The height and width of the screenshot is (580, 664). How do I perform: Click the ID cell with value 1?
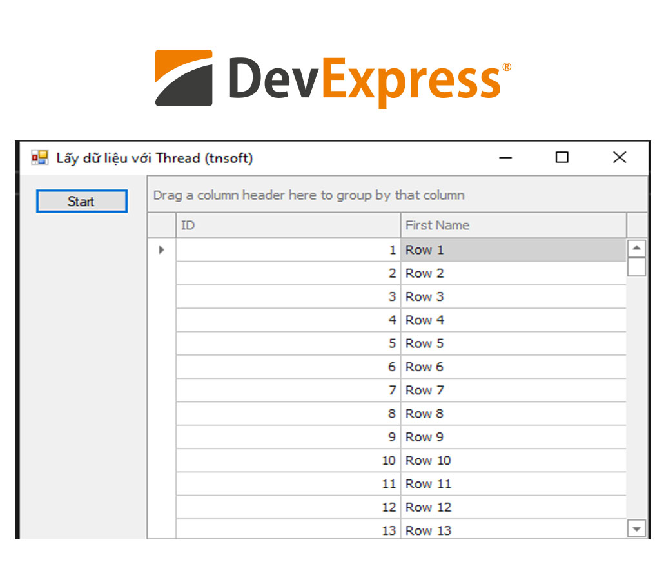pos(288,250)
